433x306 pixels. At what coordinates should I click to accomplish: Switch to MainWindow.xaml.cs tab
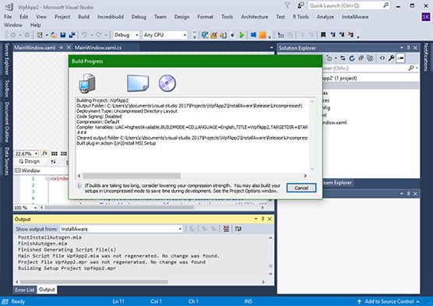coord(98,47)
